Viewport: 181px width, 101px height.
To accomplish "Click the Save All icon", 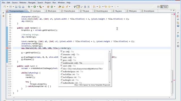I will pyautogui.click(x=20, y=7).
